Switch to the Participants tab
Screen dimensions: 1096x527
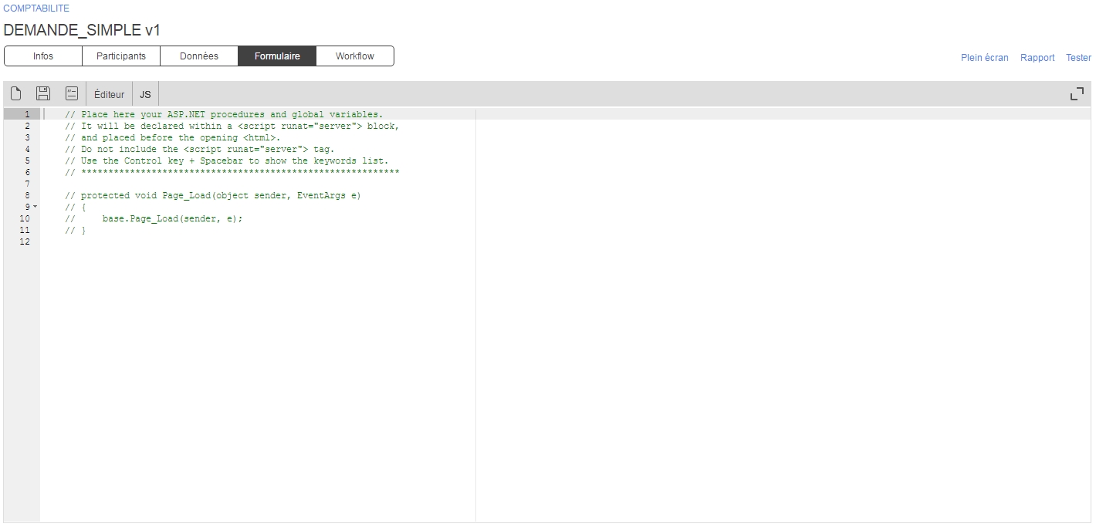pos(121,56)
